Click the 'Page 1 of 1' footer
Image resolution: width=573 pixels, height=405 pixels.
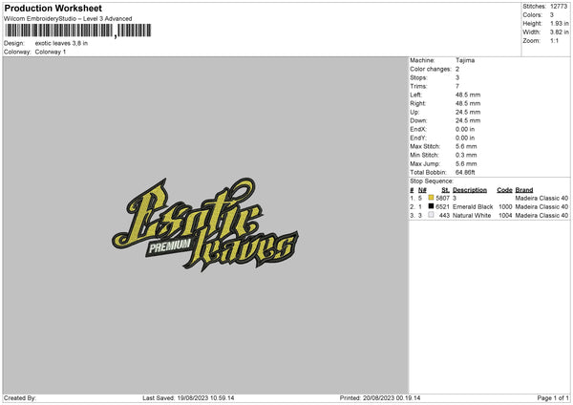553,398
